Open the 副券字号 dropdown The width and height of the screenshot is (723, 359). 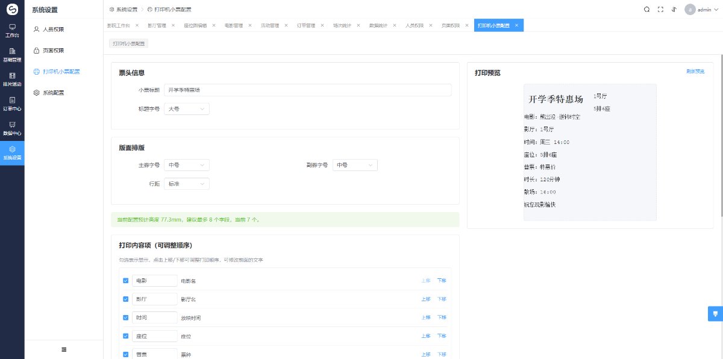tap(355, 165)
